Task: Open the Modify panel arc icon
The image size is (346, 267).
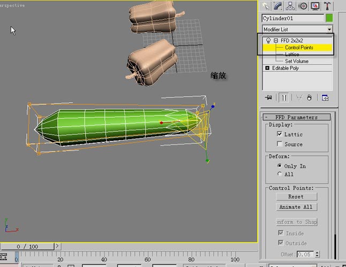Action: click(x=278, y=6)
